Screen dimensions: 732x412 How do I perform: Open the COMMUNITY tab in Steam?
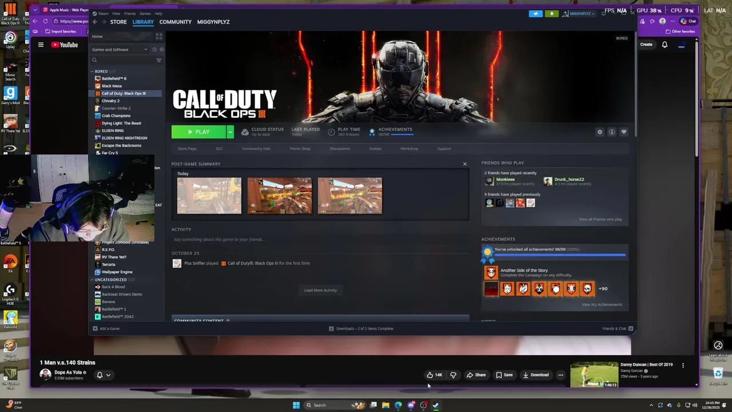coord(176,22)
